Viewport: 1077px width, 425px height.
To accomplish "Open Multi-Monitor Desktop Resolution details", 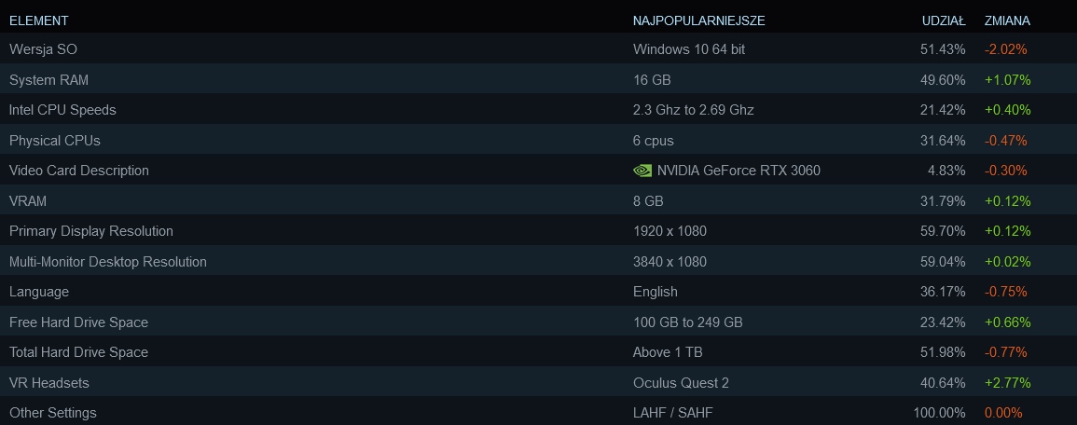I will [x=107, y=262].
